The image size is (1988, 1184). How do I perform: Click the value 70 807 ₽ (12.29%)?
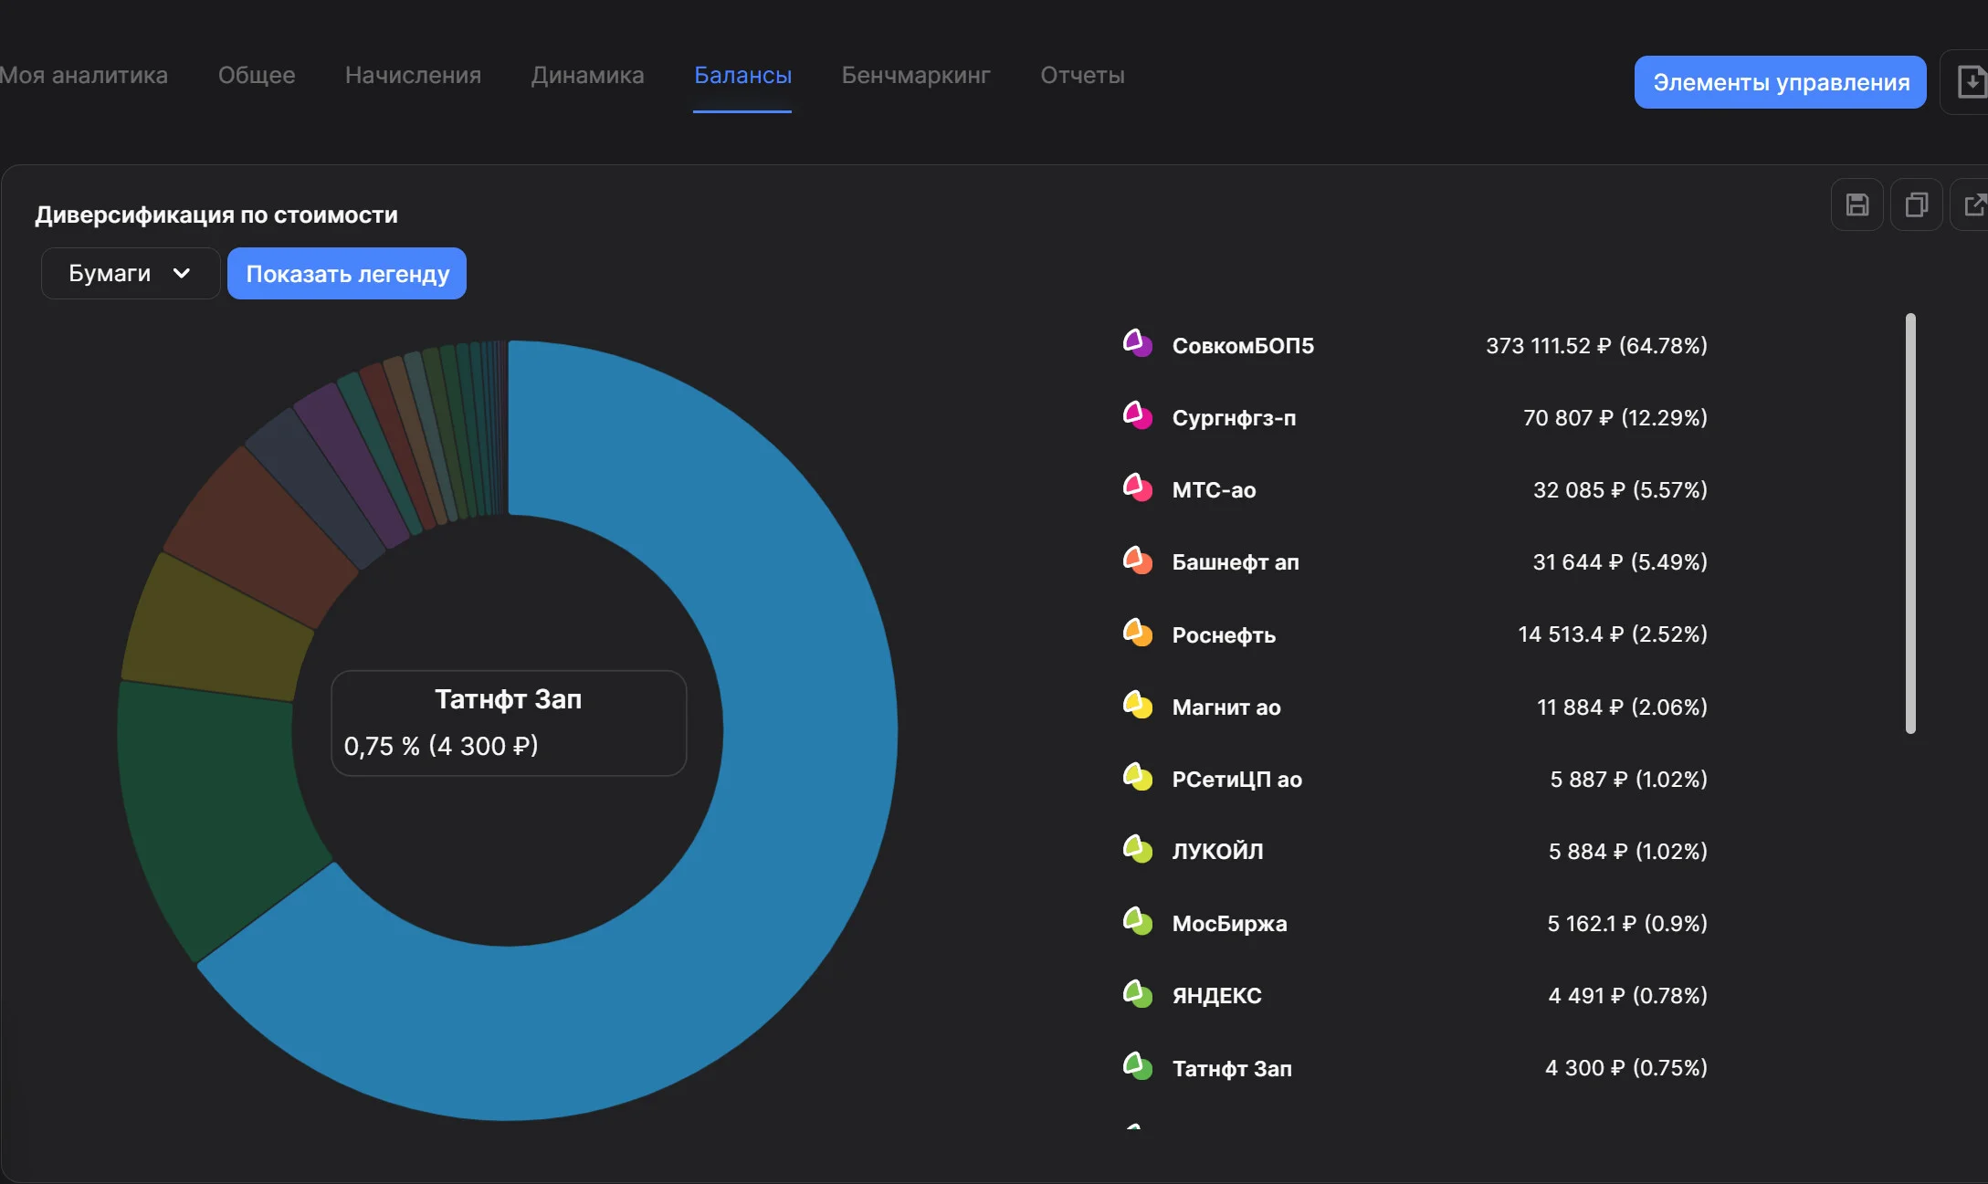tap(1615, 417)
